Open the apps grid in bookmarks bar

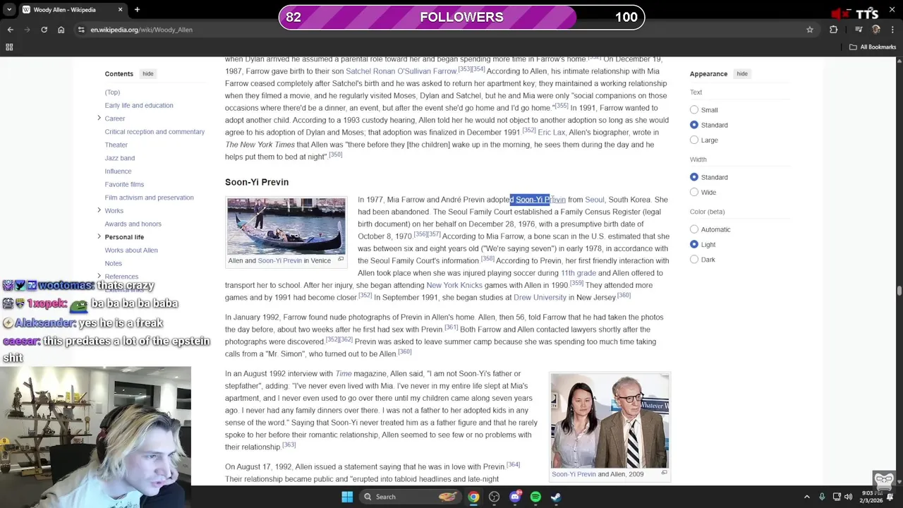9,47
